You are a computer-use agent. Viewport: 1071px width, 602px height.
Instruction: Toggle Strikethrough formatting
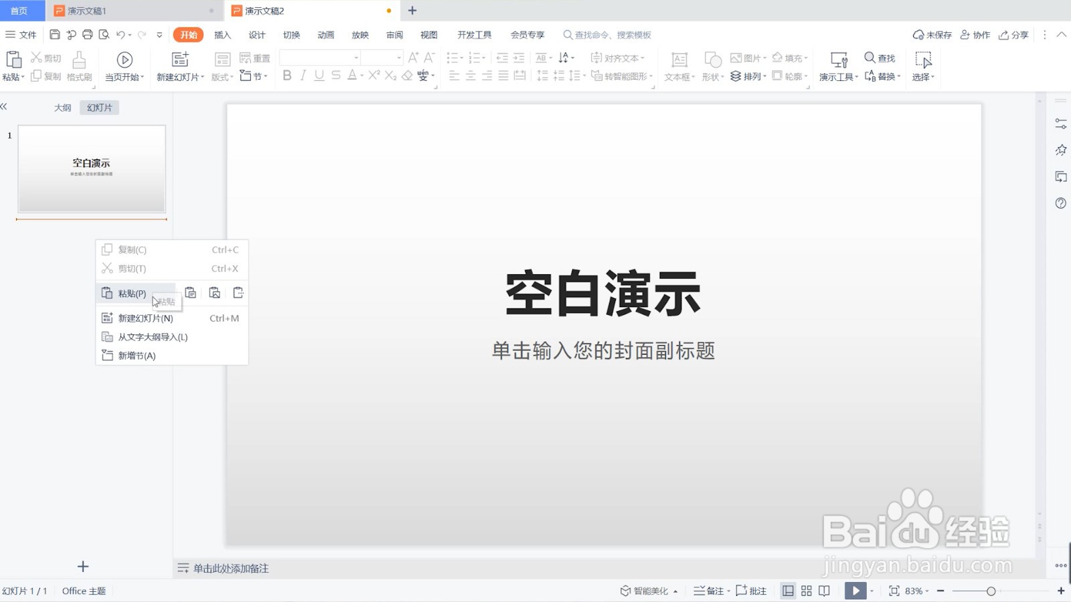click(336, 76)
